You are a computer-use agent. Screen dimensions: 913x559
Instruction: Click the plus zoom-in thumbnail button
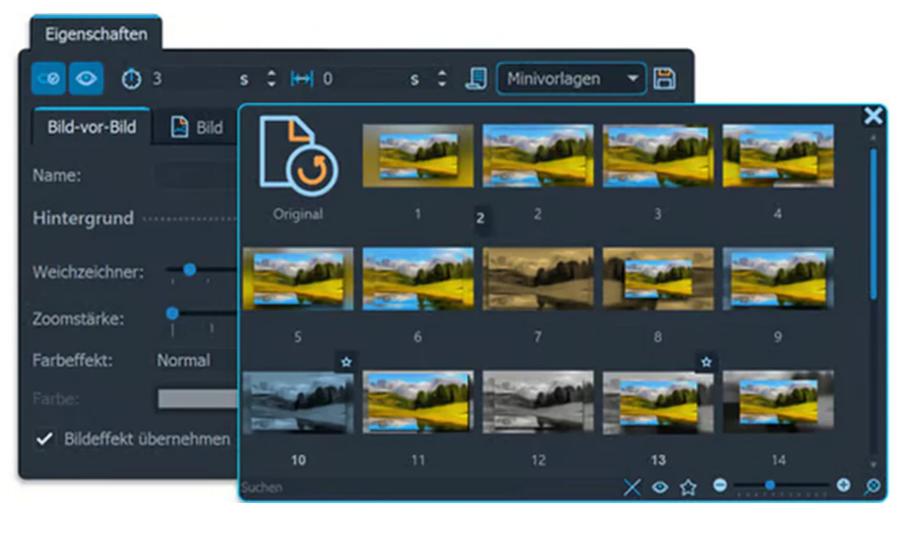coord(843,485)
